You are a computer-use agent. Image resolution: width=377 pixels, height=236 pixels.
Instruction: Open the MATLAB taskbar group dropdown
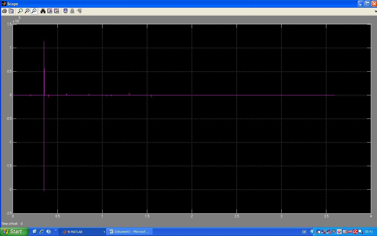click(104, 232)
